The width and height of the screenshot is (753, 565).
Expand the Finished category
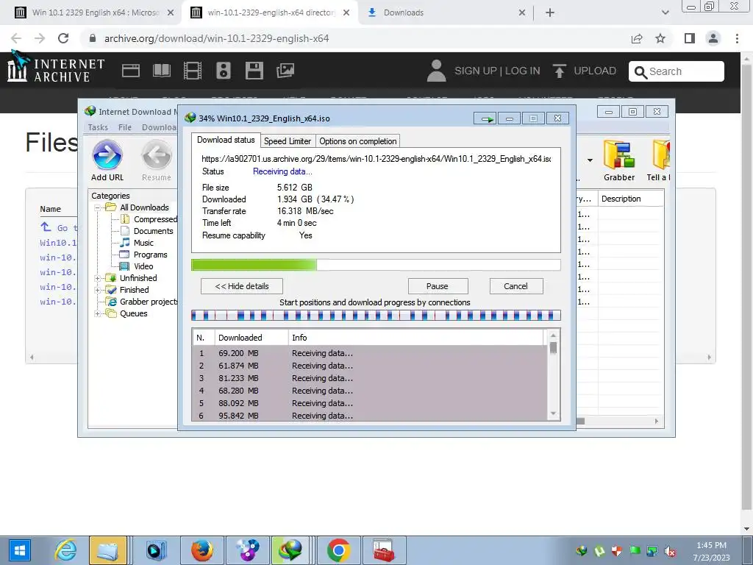(x=98, y=290)
